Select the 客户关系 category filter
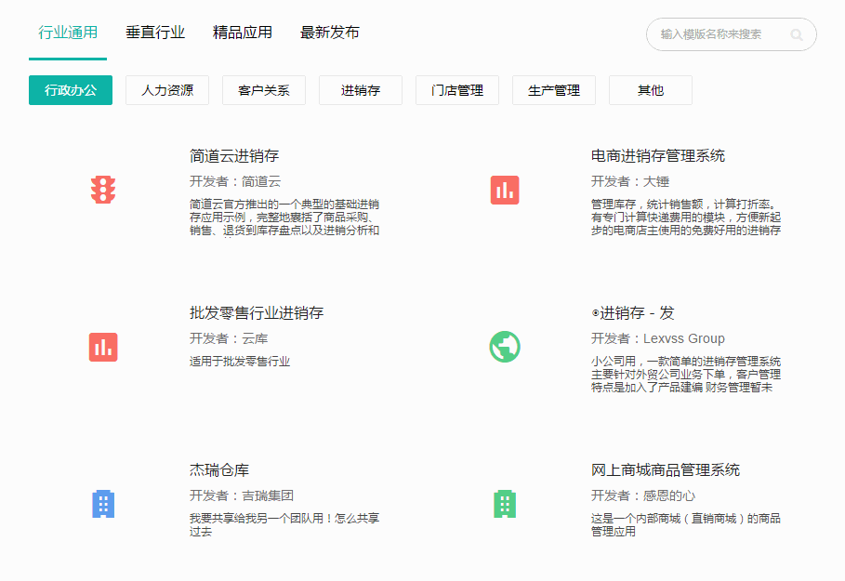Screen dimensions: 845x581 pyautogui.click(x=264, y=90)
